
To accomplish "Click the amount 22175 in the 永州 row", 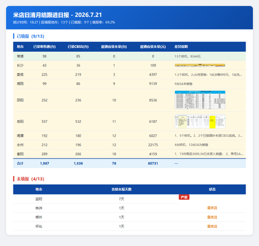I will [153, 145].
